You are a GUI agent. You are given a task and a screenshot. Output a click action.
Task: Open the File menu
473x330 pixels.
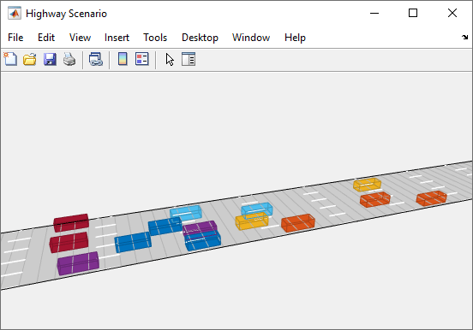[x=15, y=38]
